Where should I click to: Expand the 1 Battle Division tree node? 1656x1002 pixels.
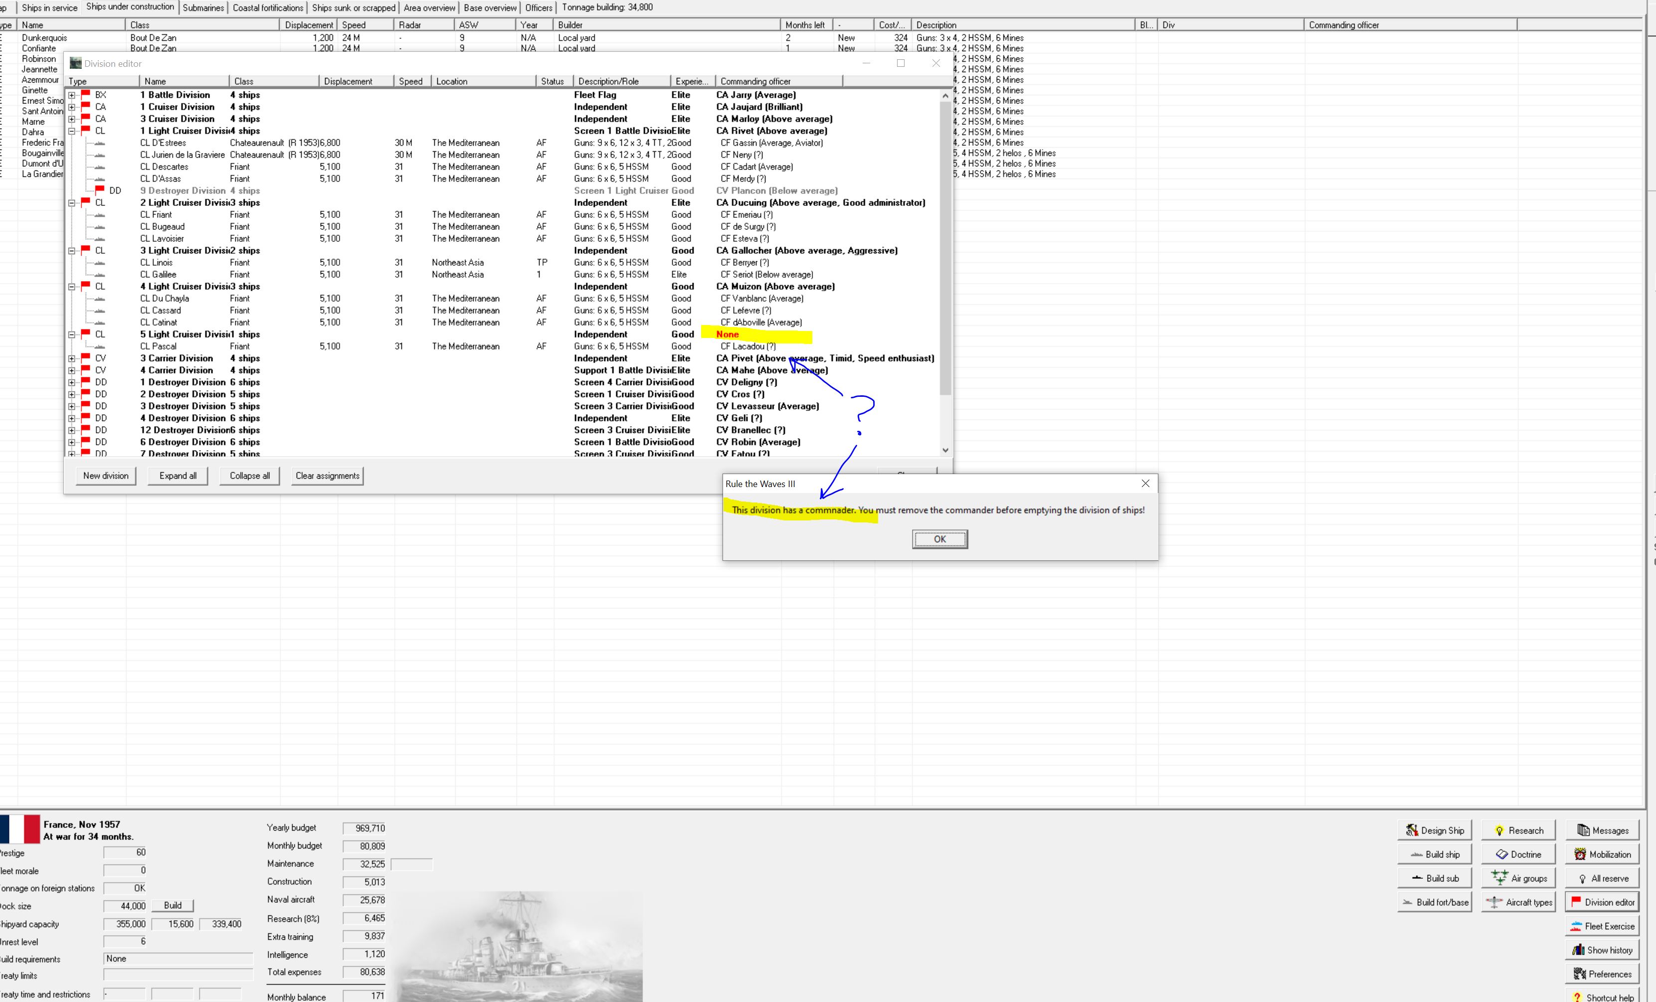(x=71, y=95)
